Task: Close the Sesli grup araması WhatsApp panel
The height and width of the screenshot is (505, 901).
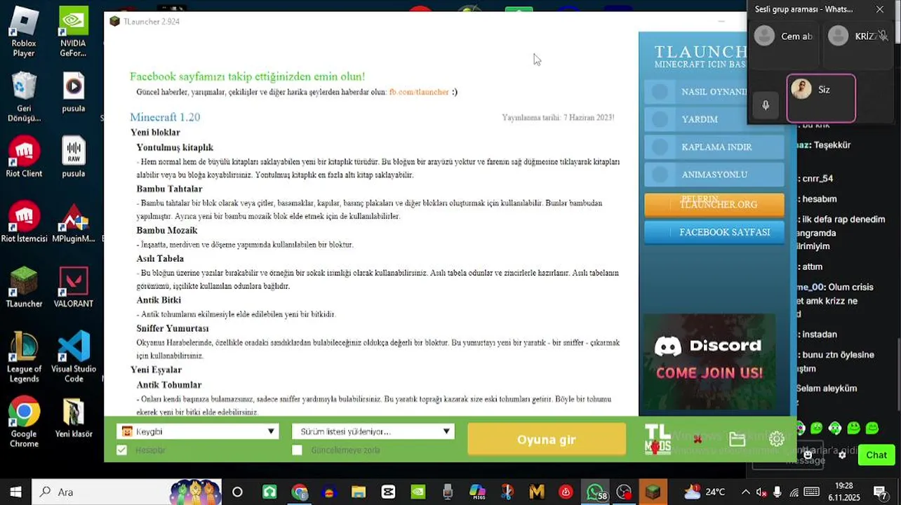Action: pyautogui.click(x=880, y=9)
